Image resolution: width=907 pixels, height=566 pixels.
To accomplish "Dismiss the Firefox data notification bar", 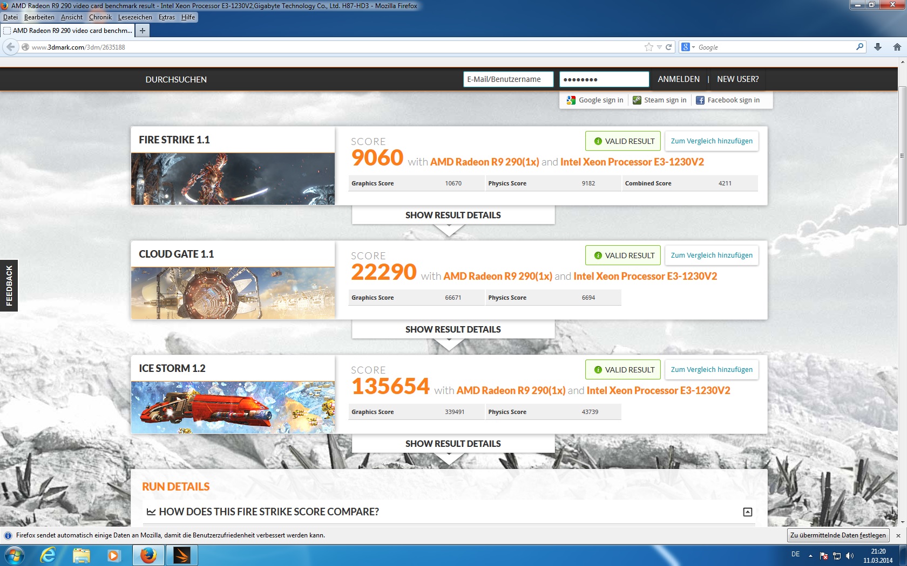I will (898, 535).
